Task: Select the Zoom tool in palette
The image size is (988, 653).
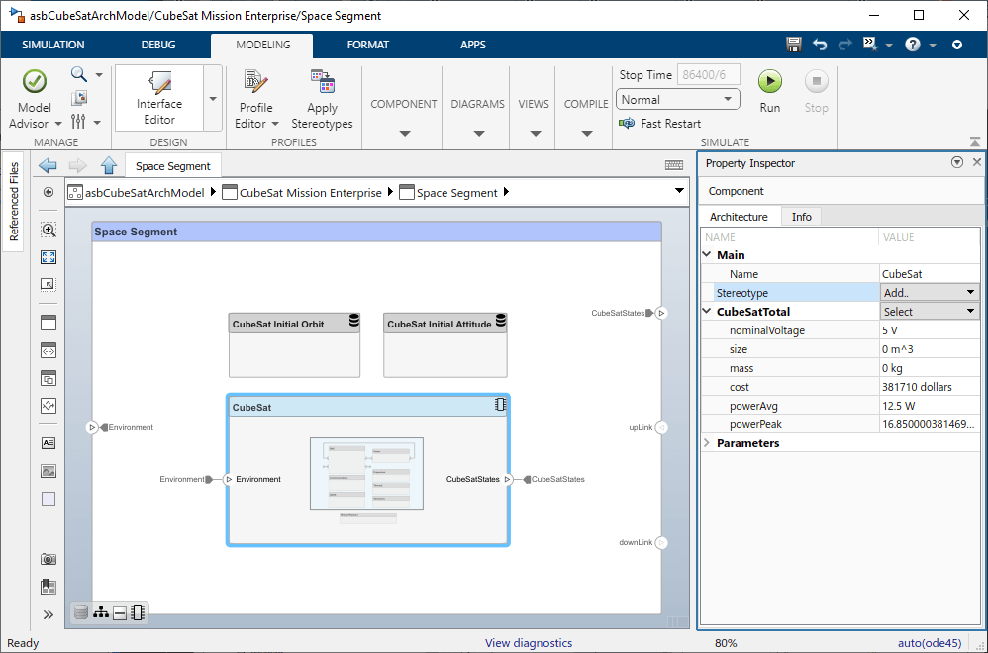Action: coord(49,230)
